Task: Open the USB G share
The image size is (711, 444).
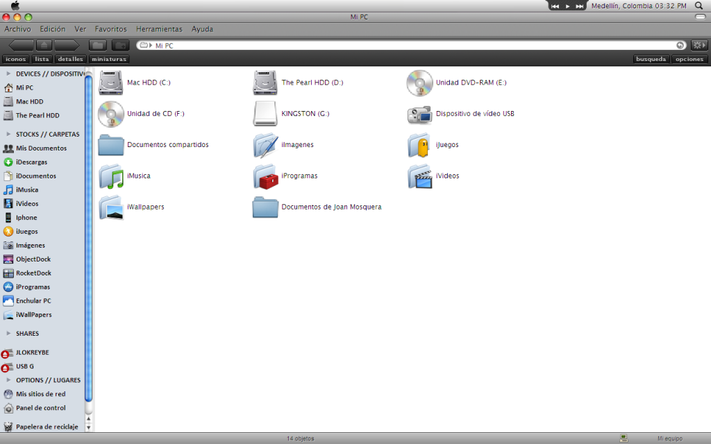Action: pos(17,366)
